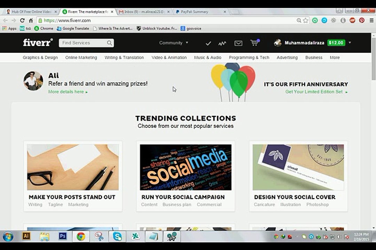Click the search magnifier in Find Services
The width and height of the screenshot is (376, 250).
(x=109, y=43)
